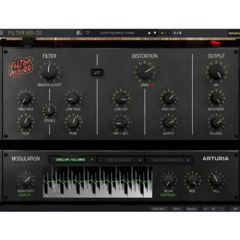240x240 pixels.
Task: Click the Peak knob under Low Pass
Action: pyautogui.click(x=73, y=123)
